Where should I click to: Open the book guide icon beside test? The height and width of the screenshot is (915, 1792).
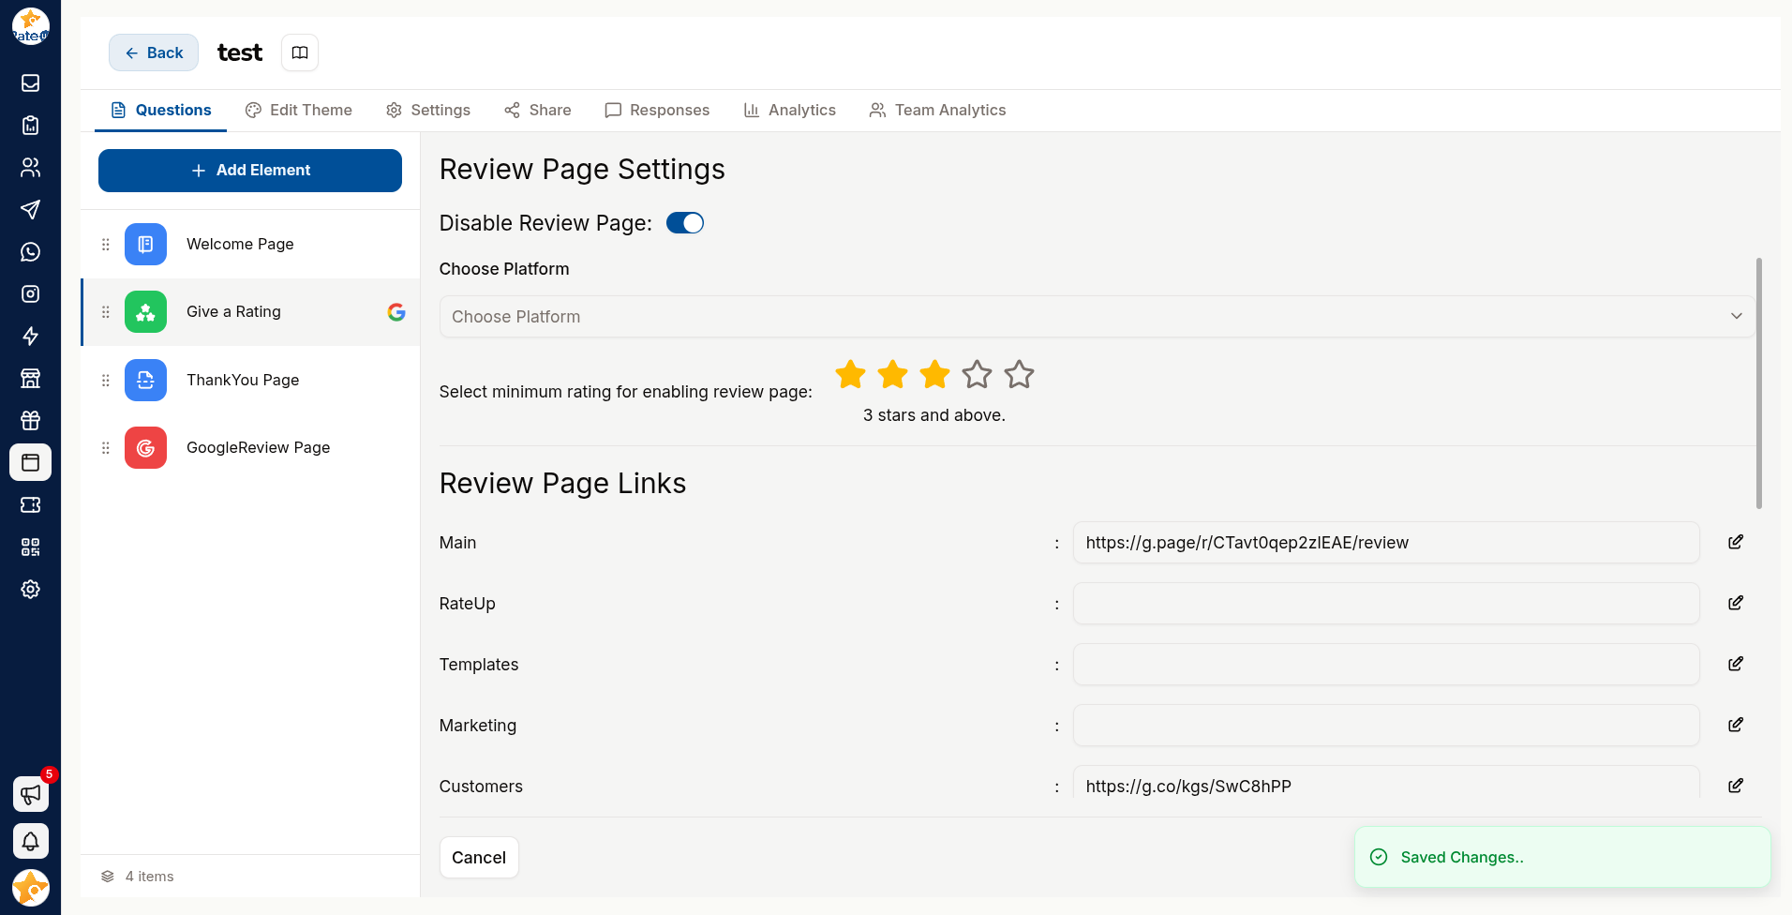[x=300, y=52]
